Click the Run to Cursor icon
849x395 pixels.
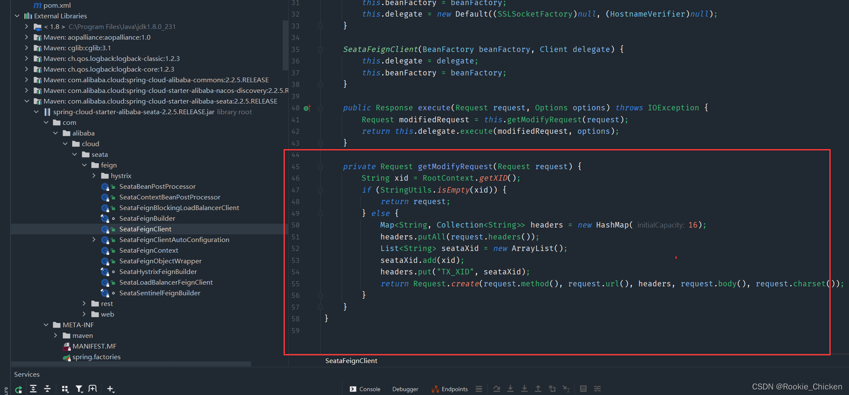click(x=566, y=389)
